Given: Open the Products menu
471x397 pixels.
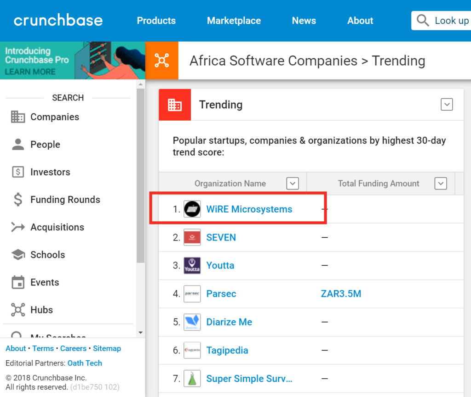Looking at the screenshot, I should [x=156, y=20].
